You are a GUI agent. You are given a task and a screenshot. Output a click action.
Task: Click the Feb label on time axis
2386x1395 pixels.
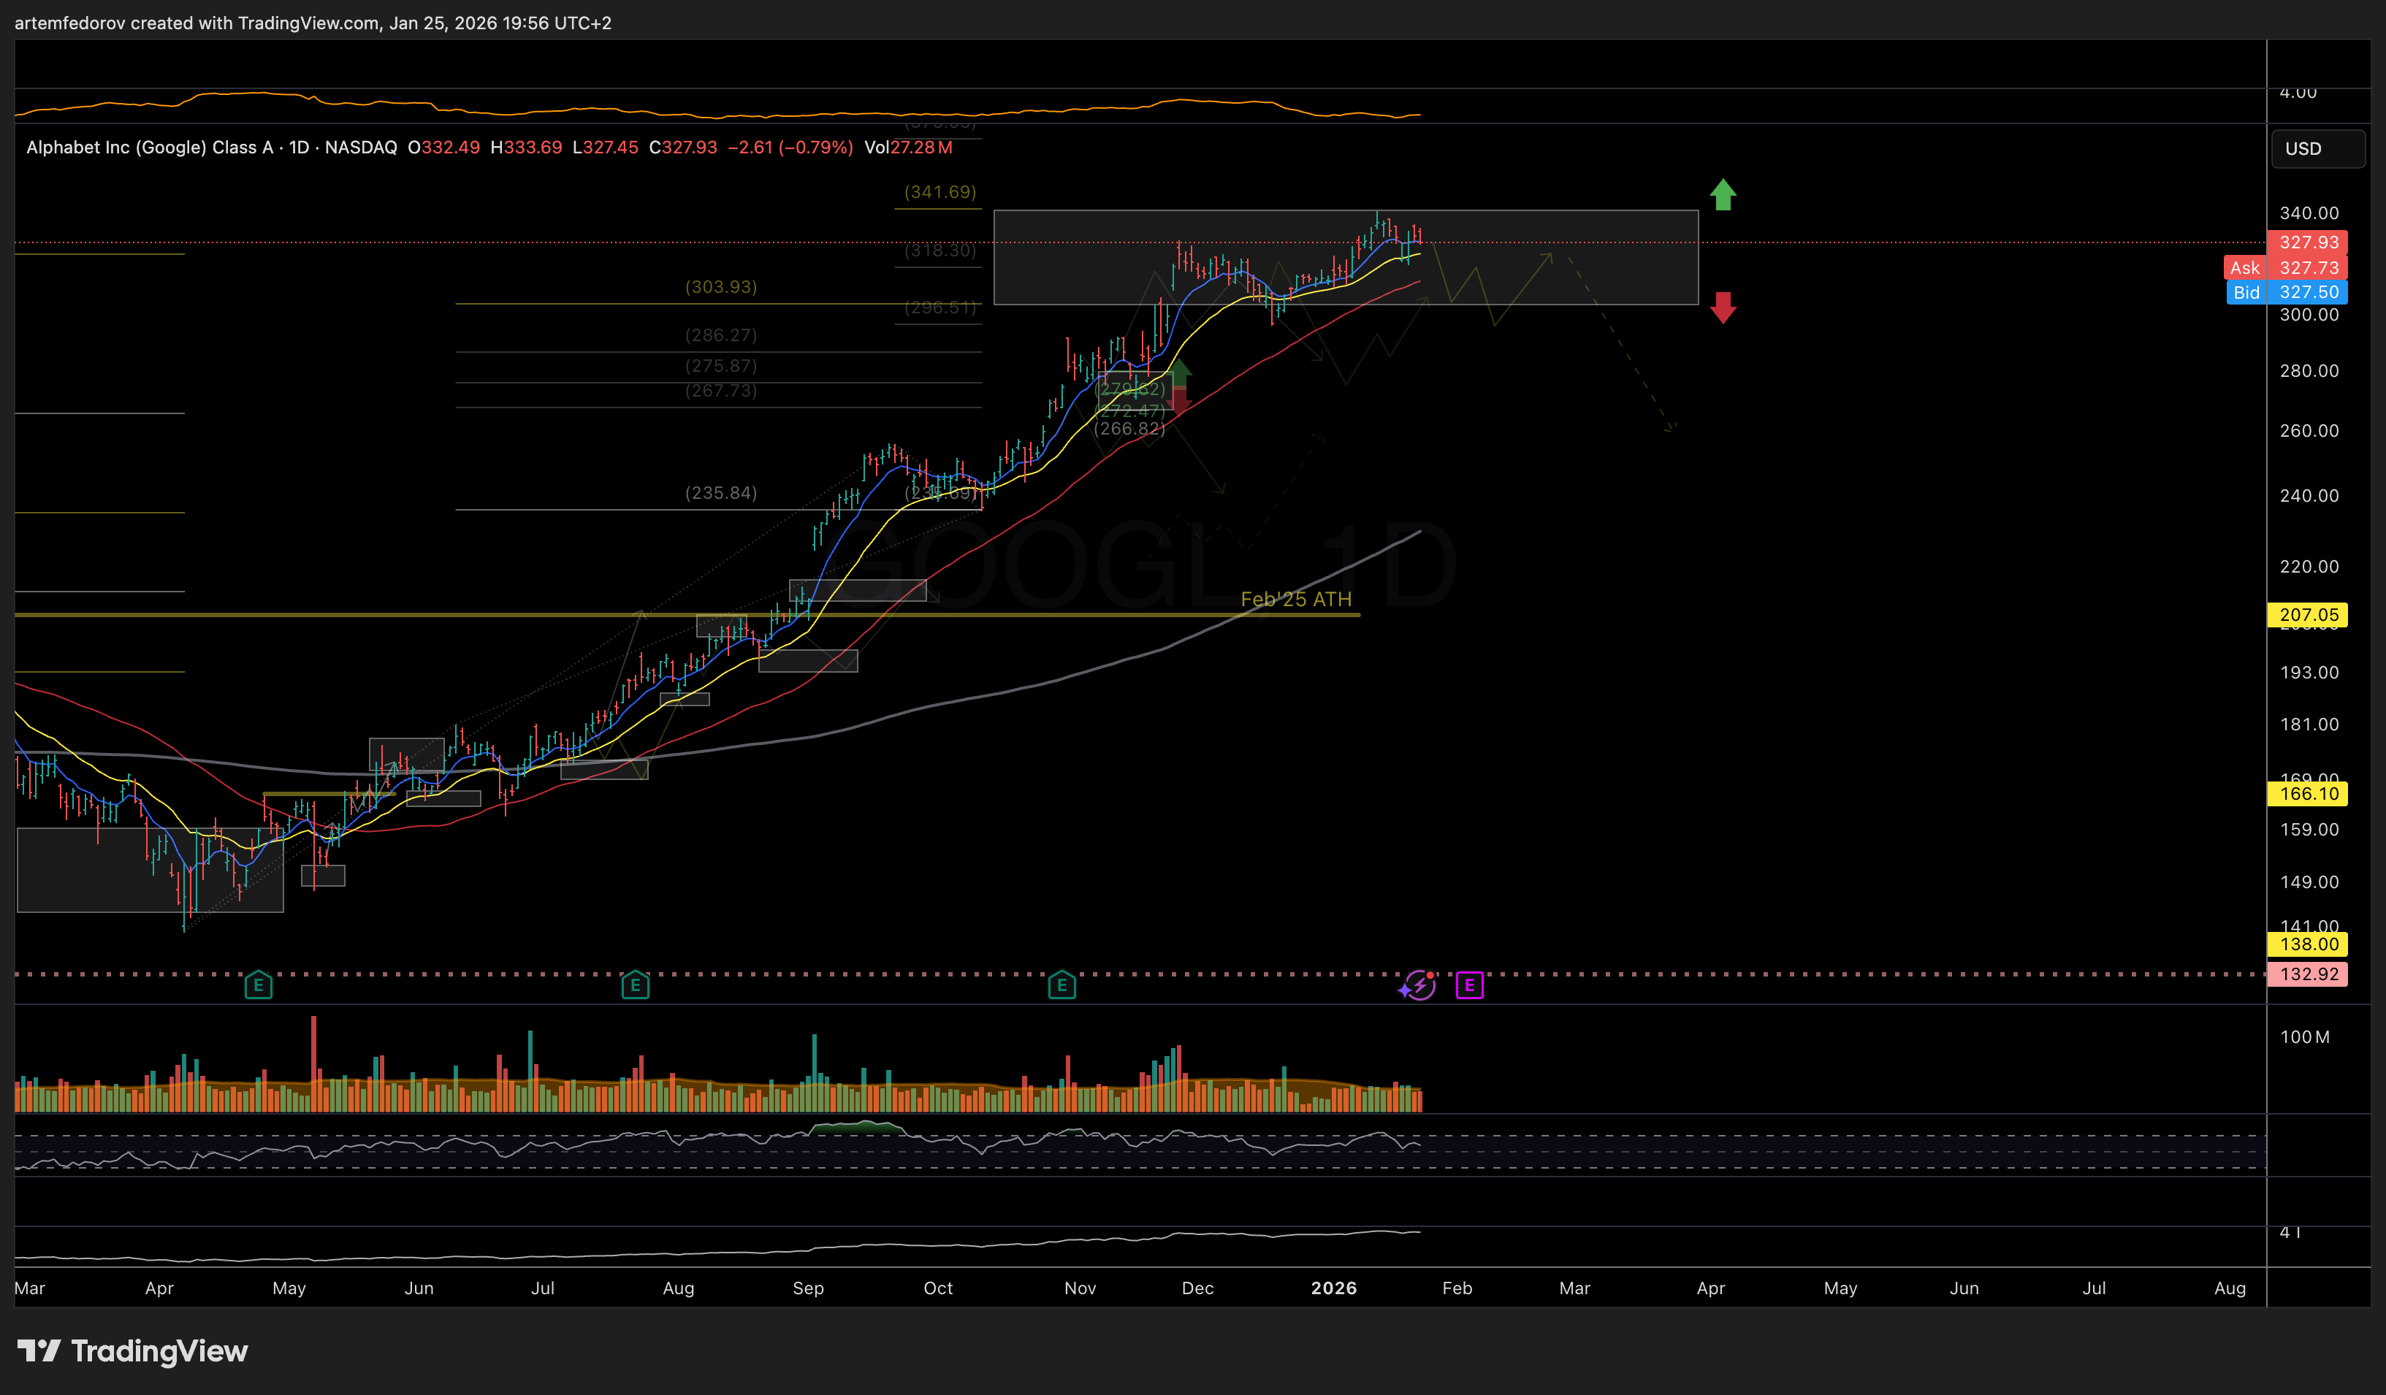pyautogui.click(x=1457, y=1288)
